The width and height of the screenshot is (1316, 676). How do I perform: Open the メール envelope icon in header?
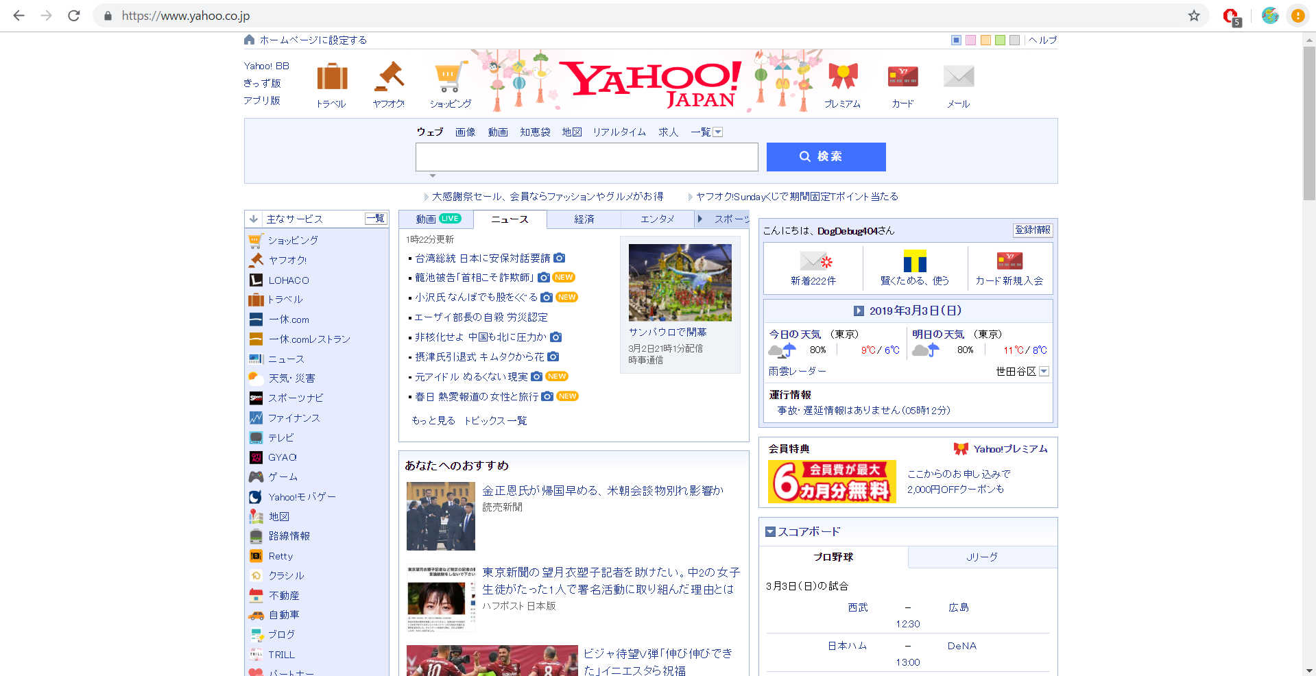click(x=959, y=76)
